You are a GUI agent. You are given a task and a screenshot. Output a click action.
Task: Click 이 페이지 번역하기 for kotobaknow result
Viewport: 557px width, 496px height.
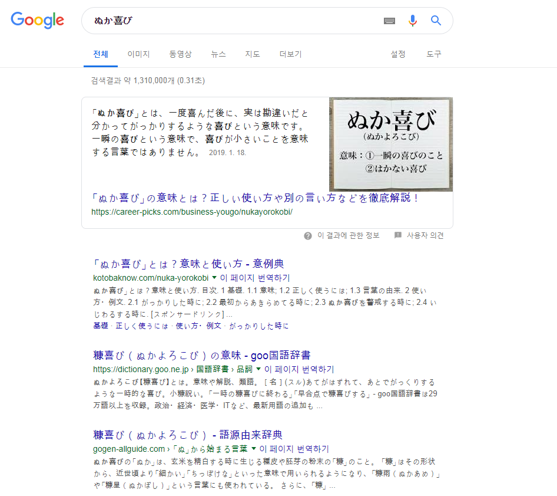point(255,278)
